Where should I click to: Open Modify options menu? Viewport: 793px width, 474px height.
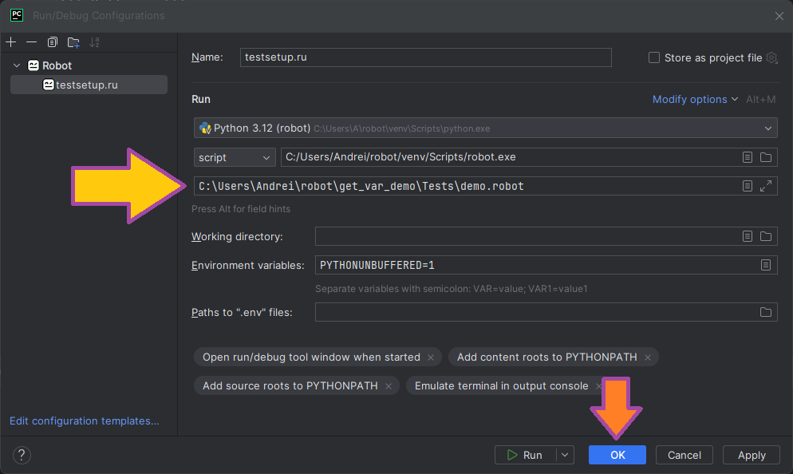695,99
